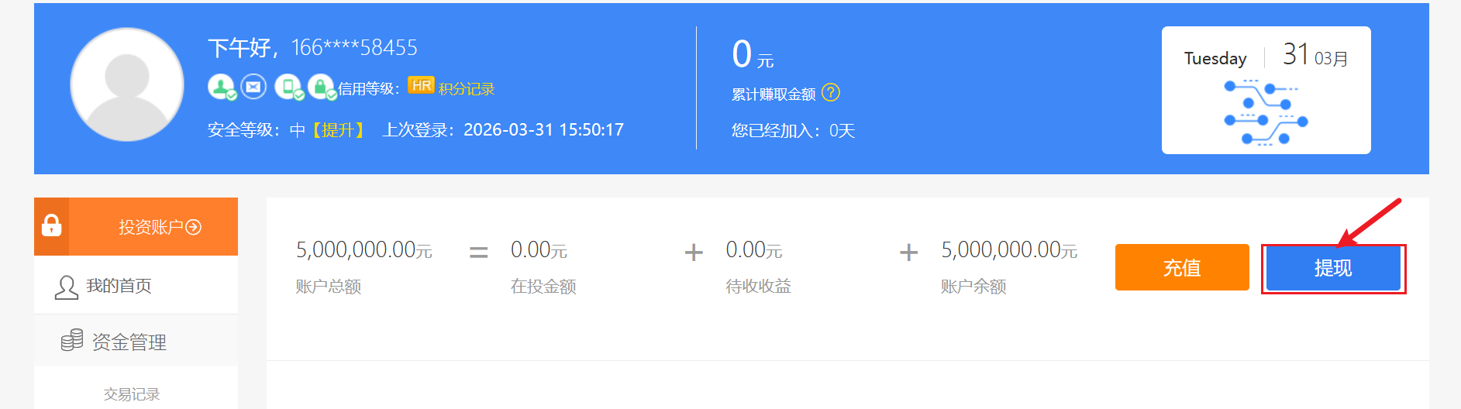Open the 投资账户 investment account tab

[x=150, y=227]
